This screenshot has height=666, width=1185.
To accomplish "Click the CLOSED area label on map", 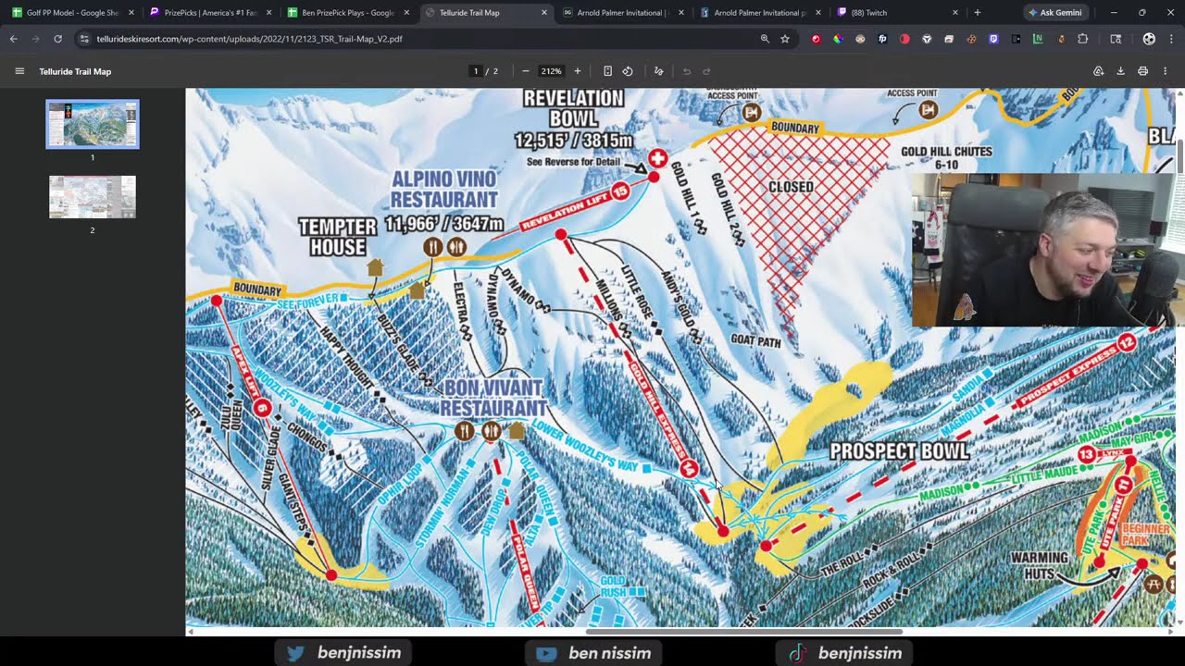I will point(792,187).
